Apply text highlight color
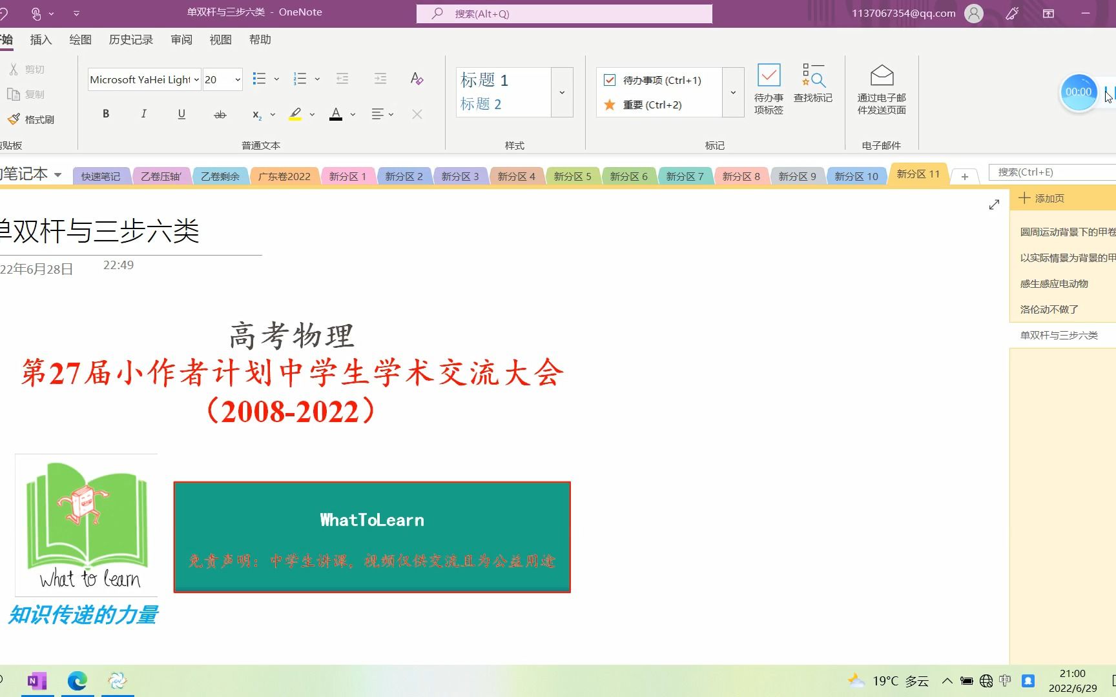 [295, 114]
